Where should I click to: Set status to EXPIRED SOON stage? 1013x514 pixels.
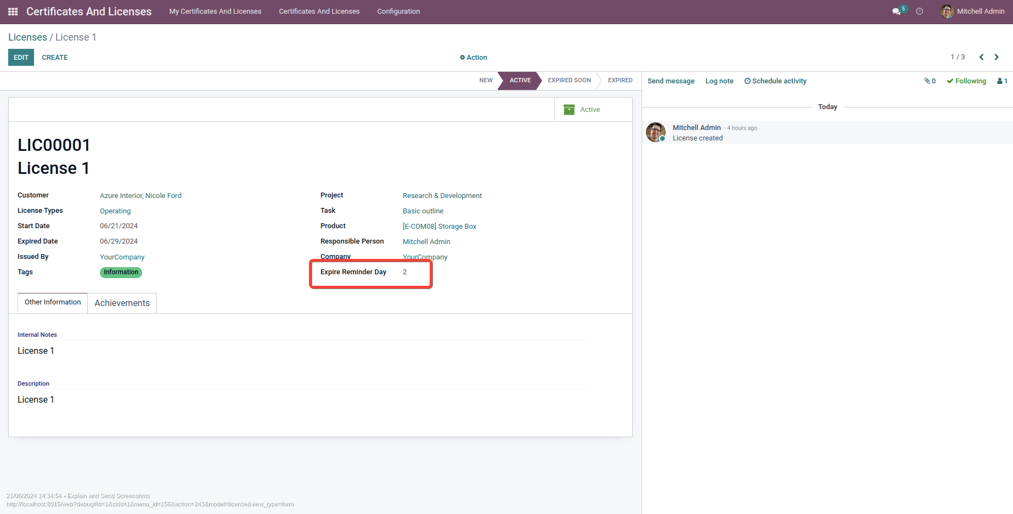pos(569,81)
